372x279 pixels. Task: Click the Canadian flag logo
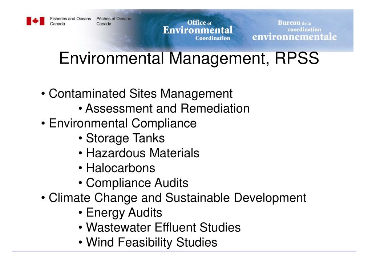point(35,21)
